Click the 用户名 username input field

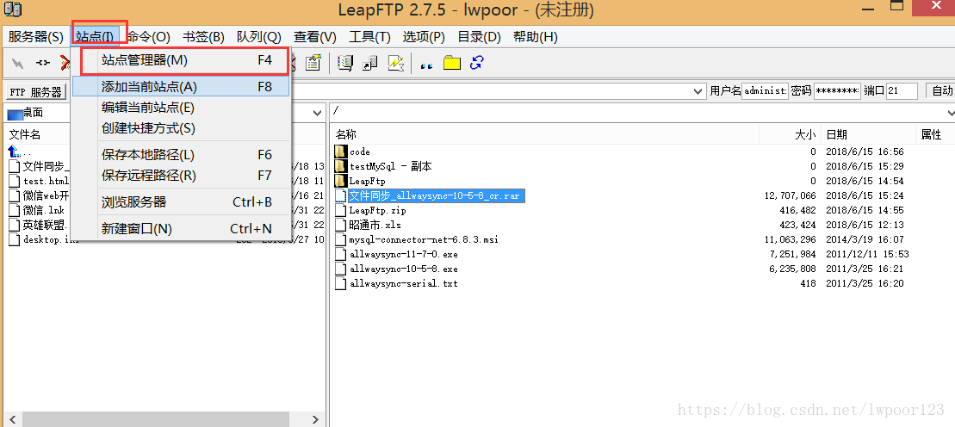(764, 91)
